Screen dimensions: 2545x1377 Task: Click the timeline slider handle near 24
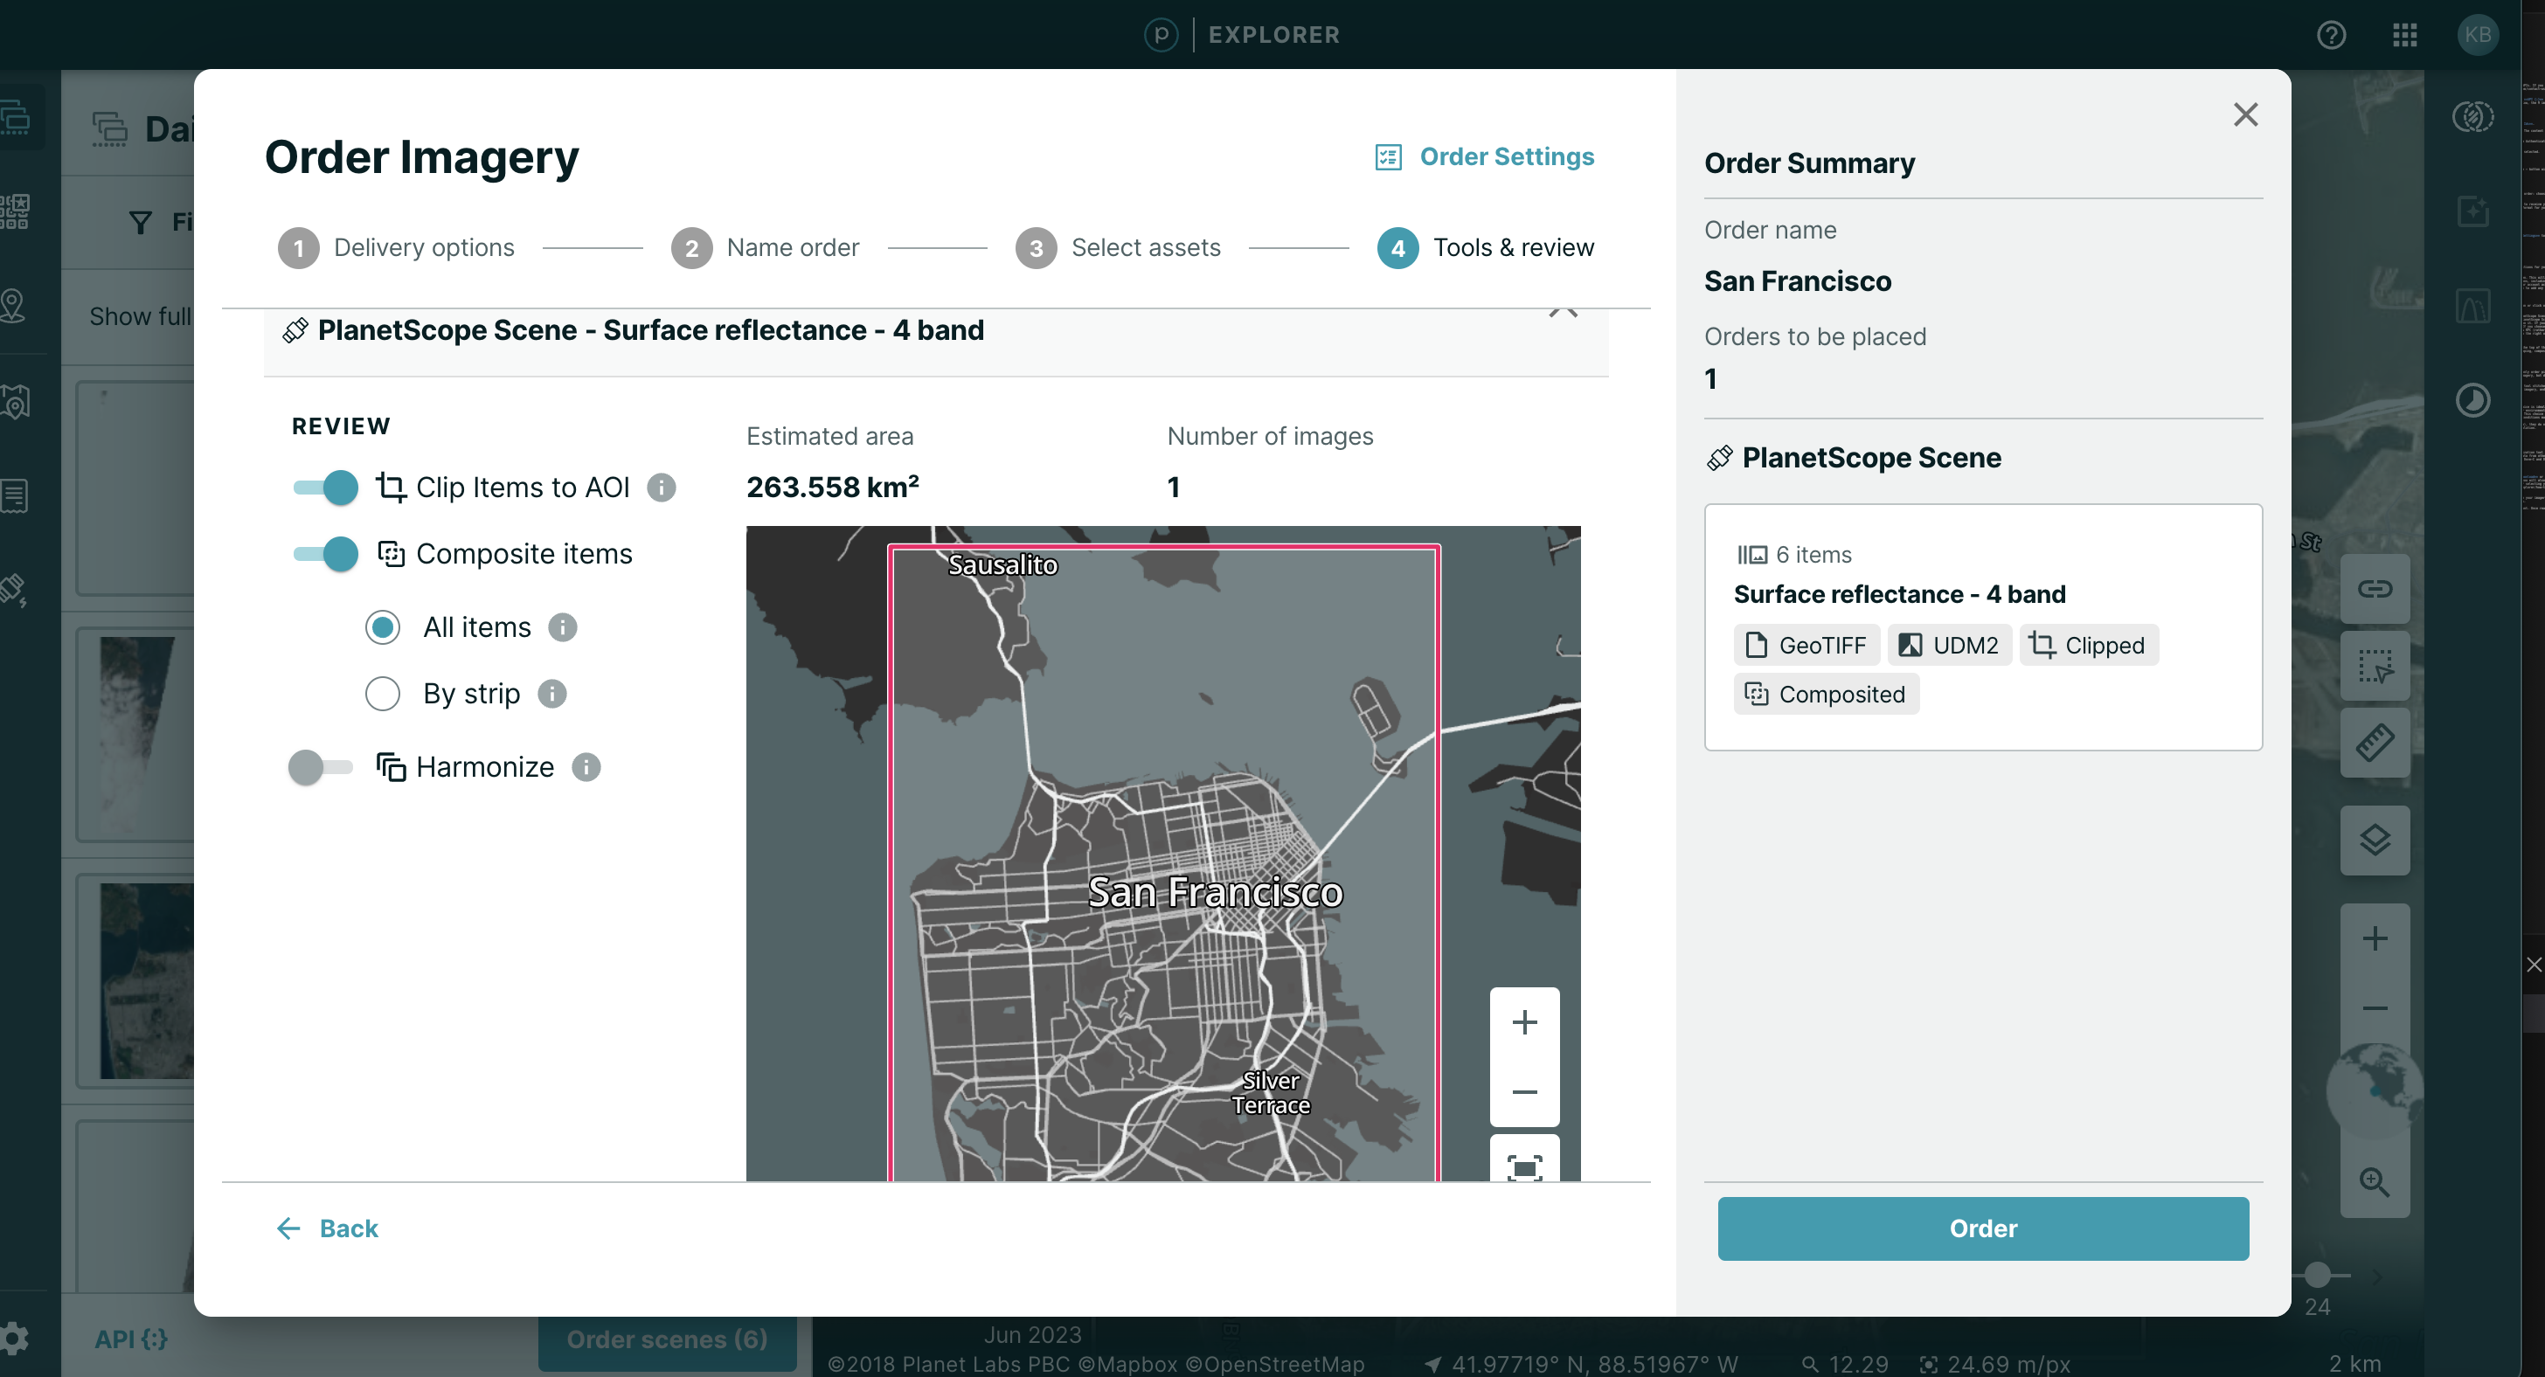[2317, 1274]
